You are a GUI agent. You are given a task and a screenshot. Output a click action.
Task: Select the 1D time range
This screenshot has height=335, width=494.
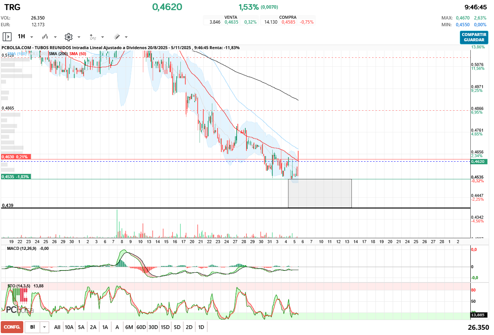tap(201, 327)
